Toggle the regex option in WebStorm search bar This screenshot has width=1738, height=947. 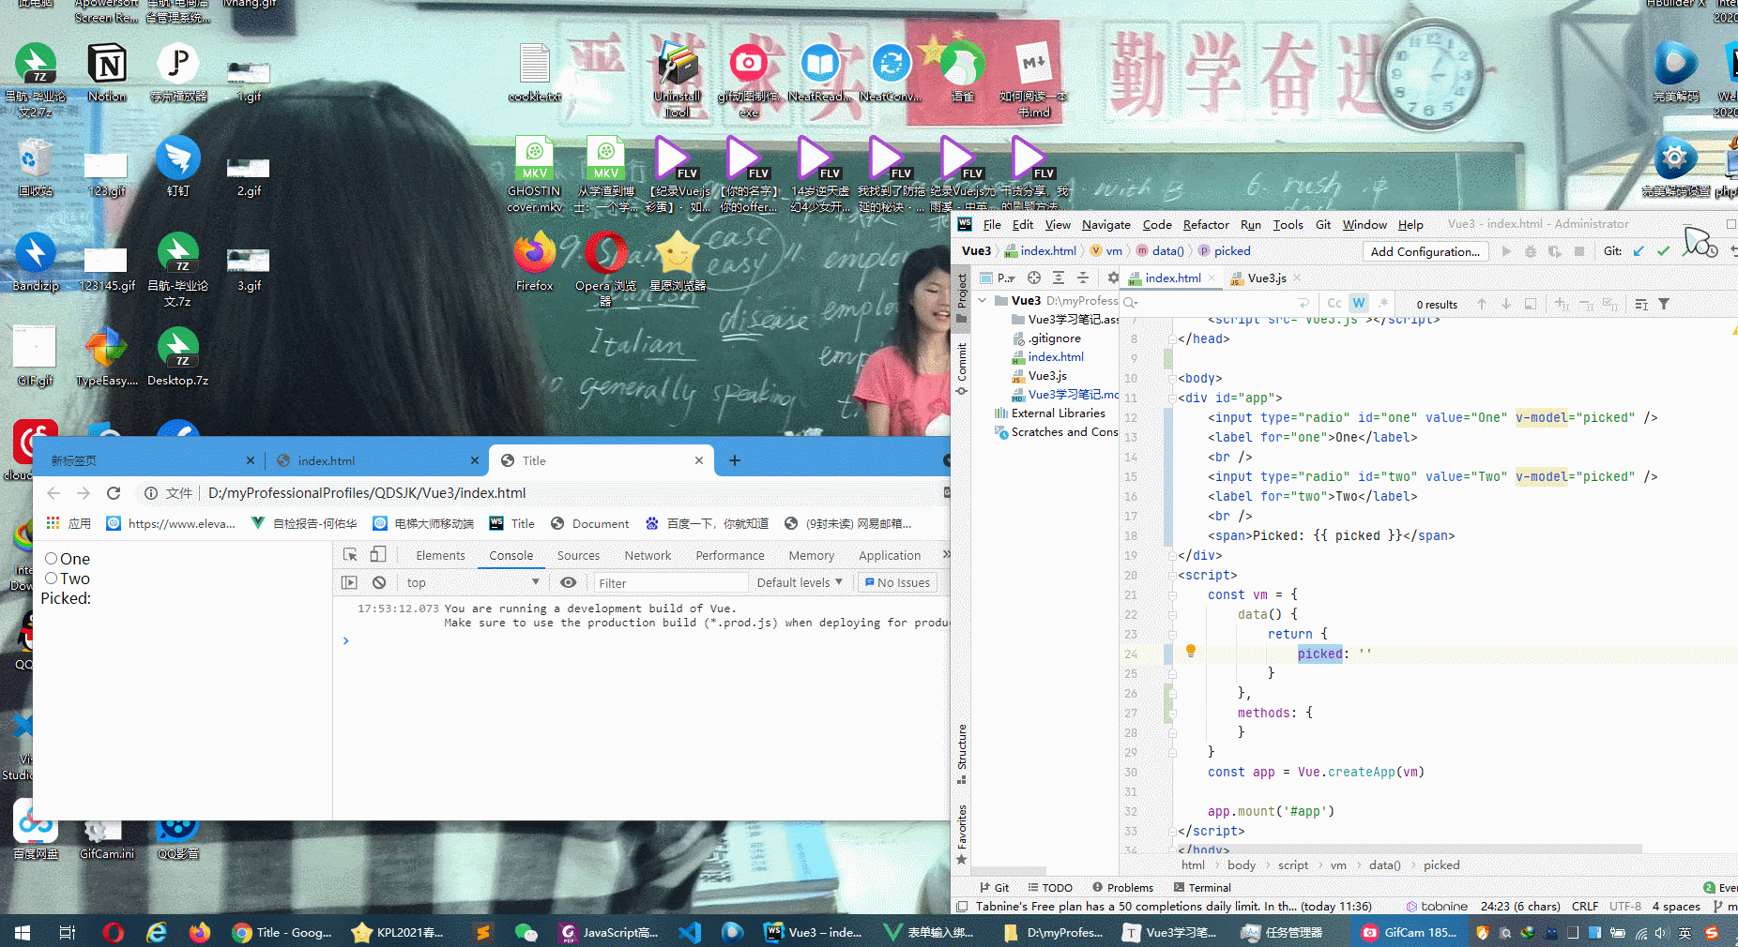pyautogui.click(x=1383, y=304)
